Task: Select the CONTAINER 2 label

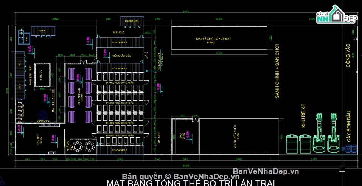Action: click(120, 68)
